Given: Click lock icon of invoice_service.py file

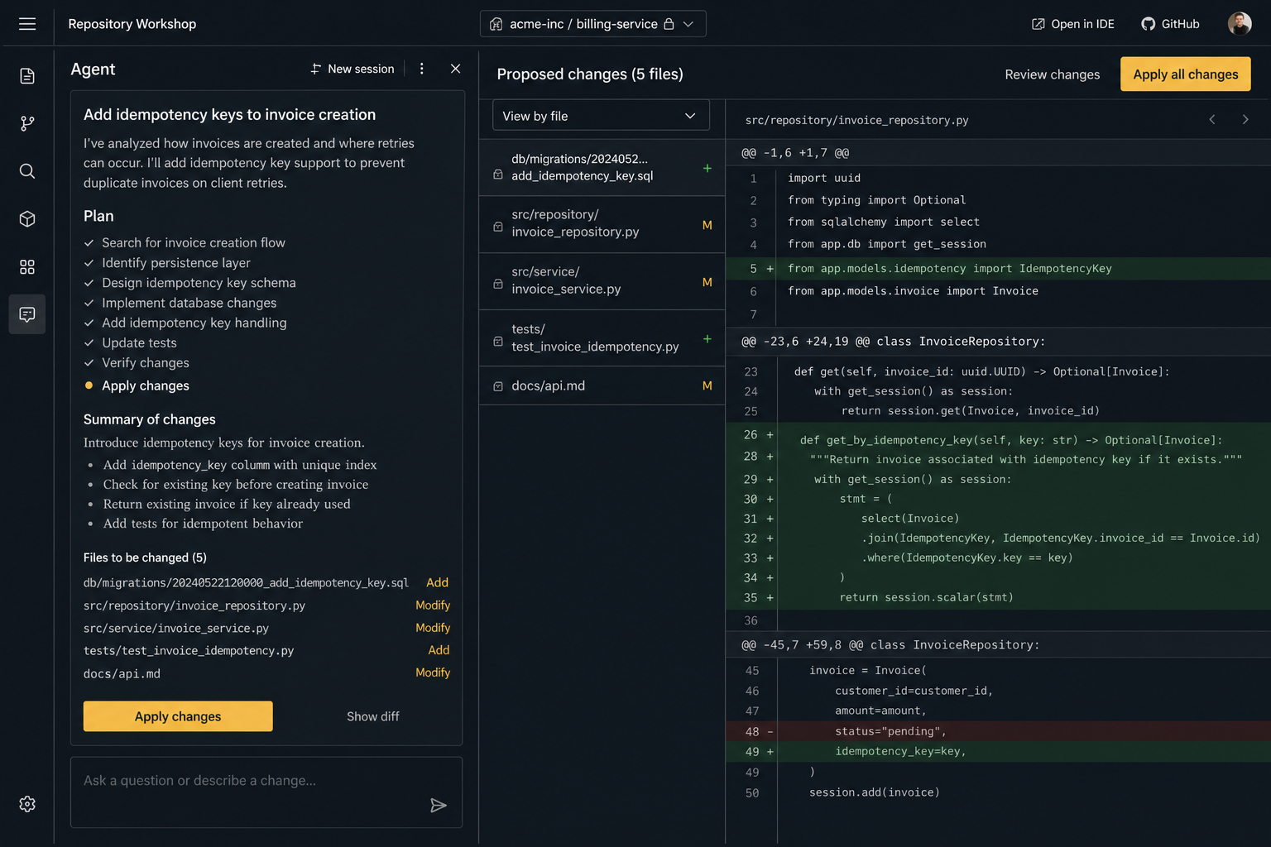Looking at the screenshot, I should click(x=498, y=284).
